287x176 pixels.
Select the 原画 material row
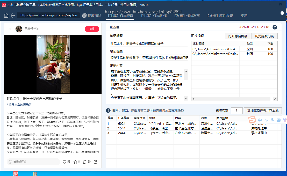234,49
